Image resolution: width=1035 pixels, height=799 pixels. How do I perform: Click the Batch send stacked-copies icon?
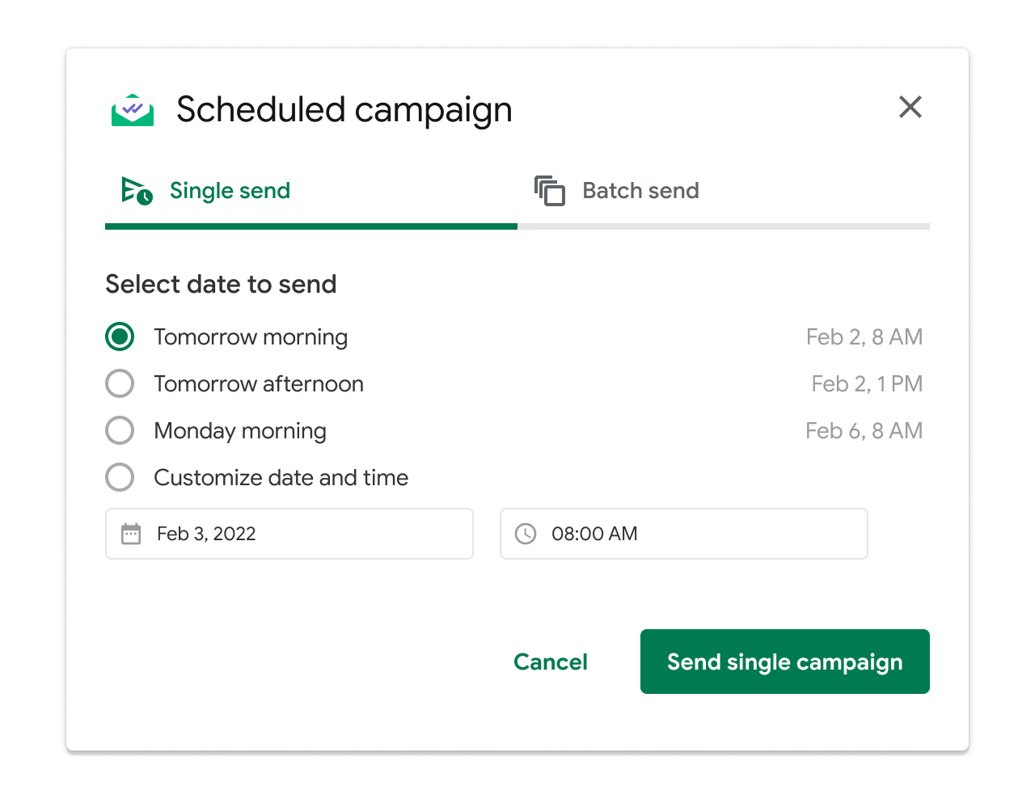coord(550,191)
